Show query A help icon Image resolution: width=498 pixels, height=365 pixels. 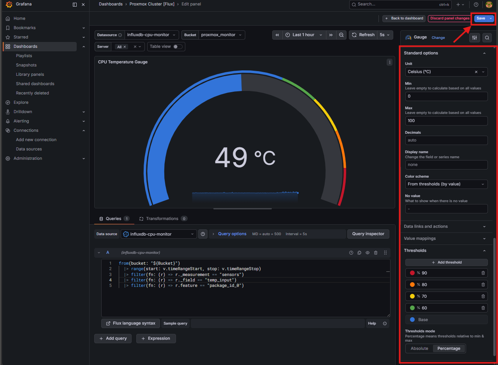point(351,253)
